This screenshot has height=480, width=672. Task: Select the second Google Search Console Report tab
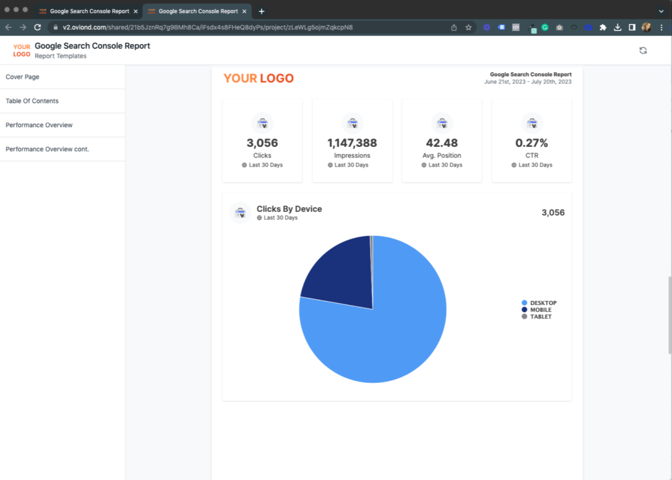tap(197, 11)
